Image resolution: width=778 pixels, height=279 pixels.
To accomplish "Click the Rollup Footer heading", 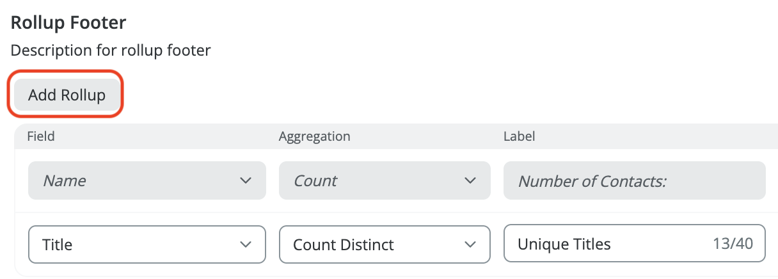I will pyautogui.click(x=68, y=22).
